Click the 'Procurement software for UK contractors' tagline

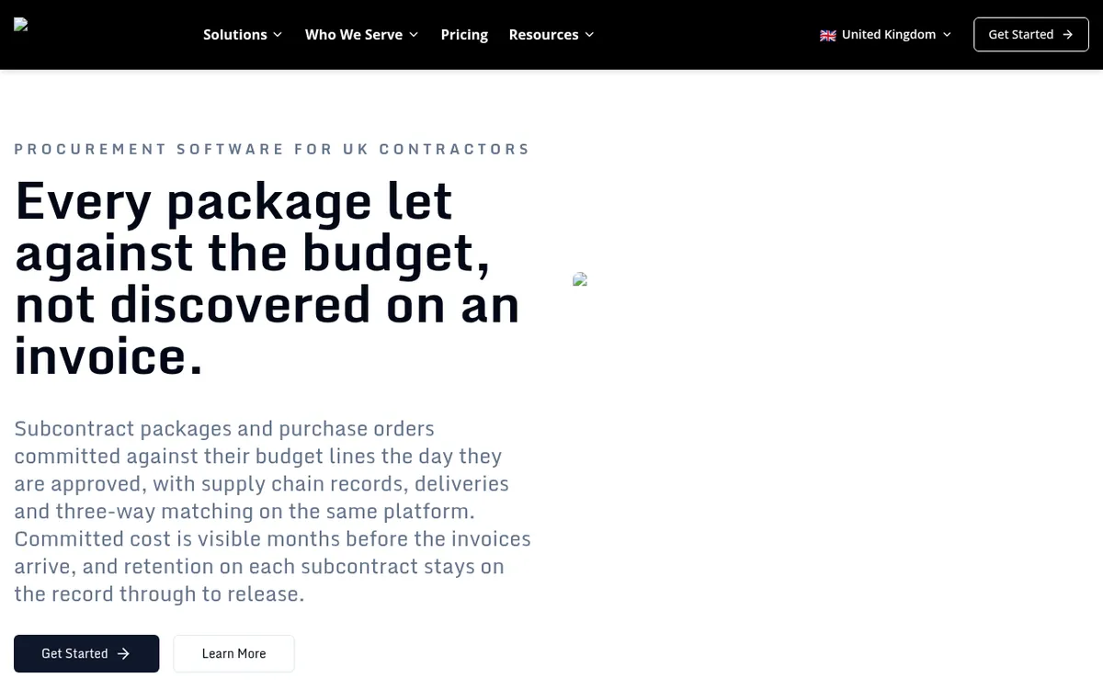(272, 149)
